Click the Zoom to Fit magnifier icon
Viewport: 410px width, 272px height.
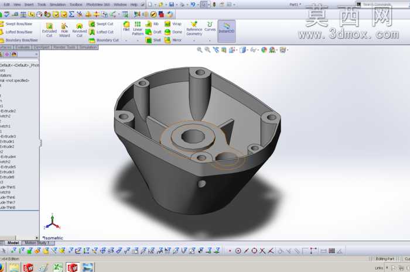[x=200, y=50]
